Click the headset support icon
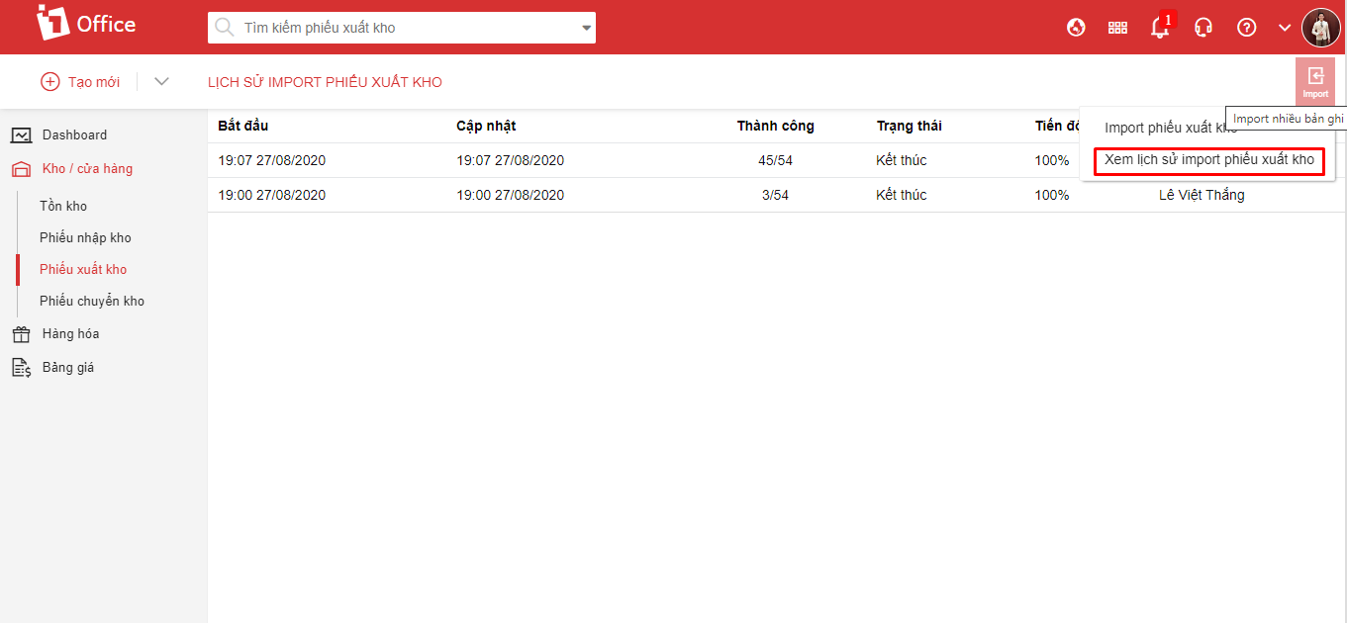This screenshot has height=623, width=1347. pyautogui.click(x=1203, y=28)
